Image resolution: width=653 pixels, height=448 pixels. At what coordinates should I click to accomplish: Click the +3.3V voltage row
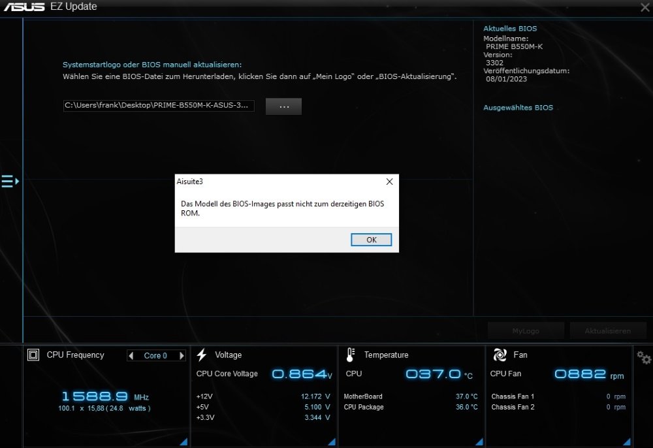point(263,417)
